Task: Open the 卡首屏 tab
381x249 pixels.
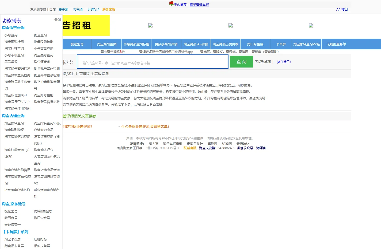Action: [281, 44]
